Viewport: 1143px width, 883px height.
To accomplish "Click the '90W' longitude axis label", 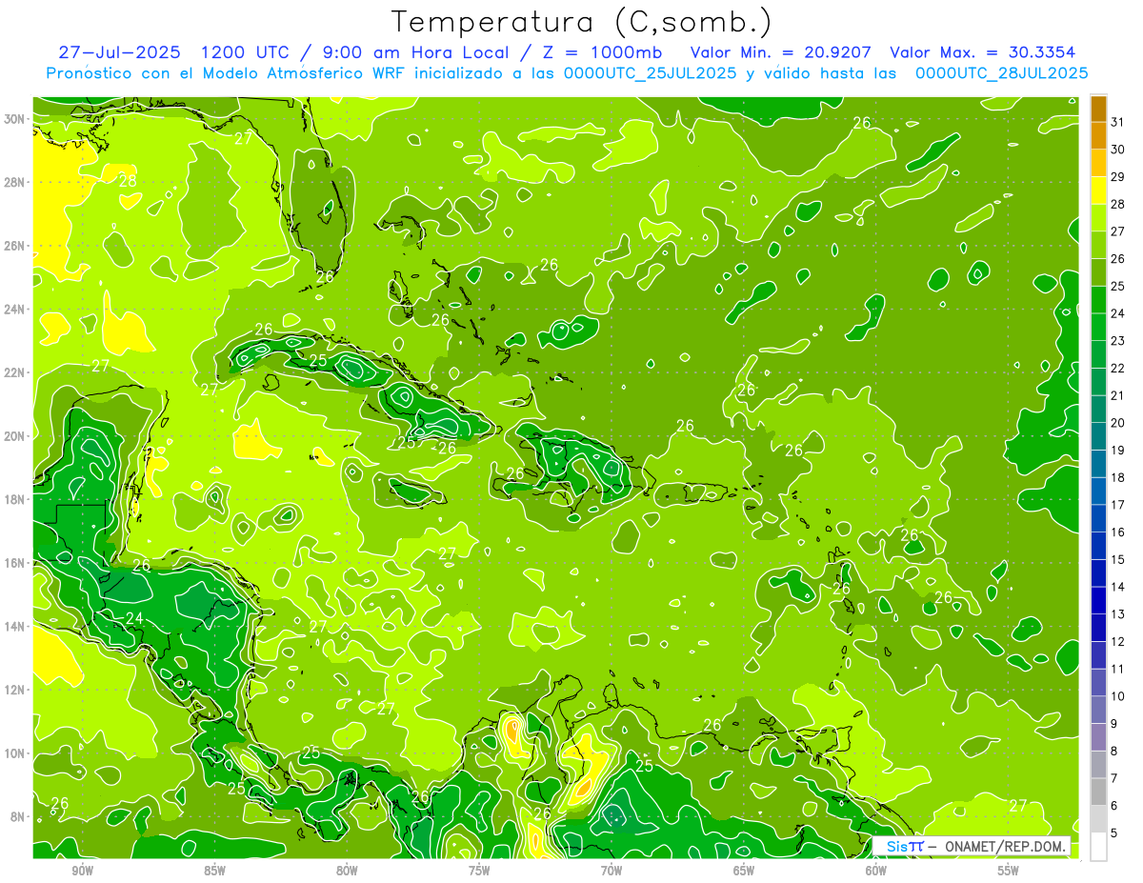I will click(x=82, y=871).
